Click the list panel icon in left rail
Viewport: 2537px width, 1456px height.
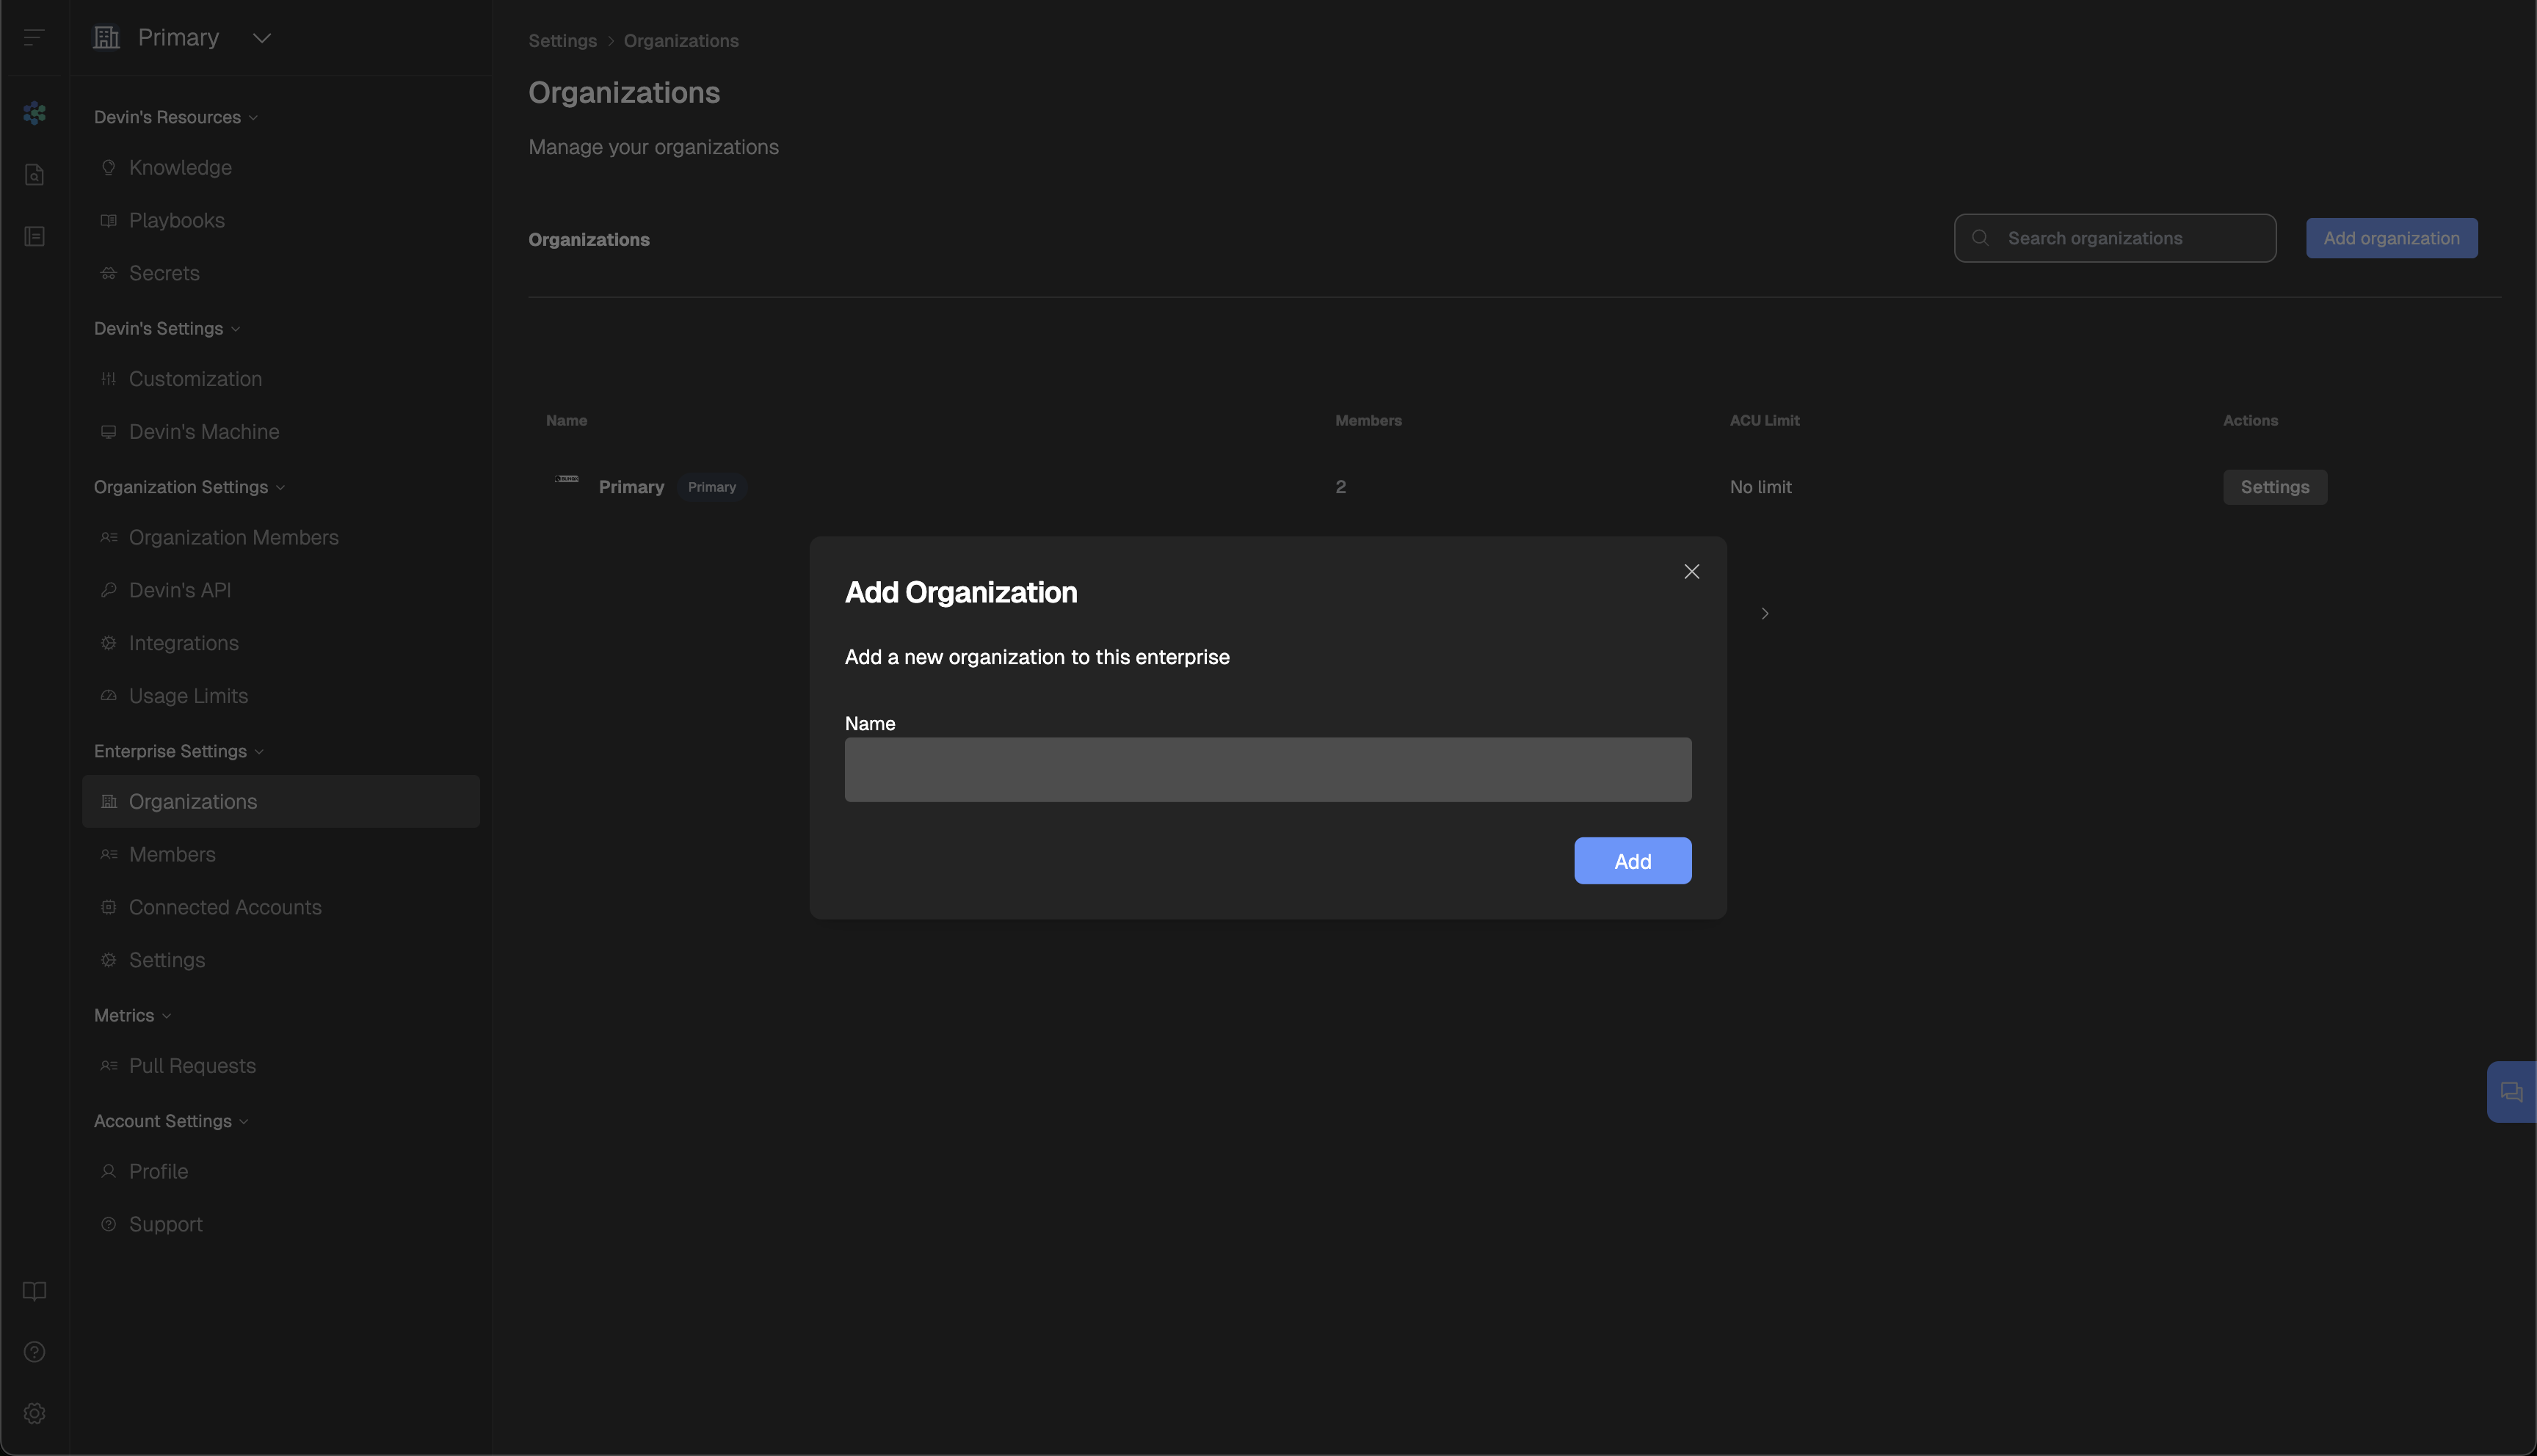(34, 237)
